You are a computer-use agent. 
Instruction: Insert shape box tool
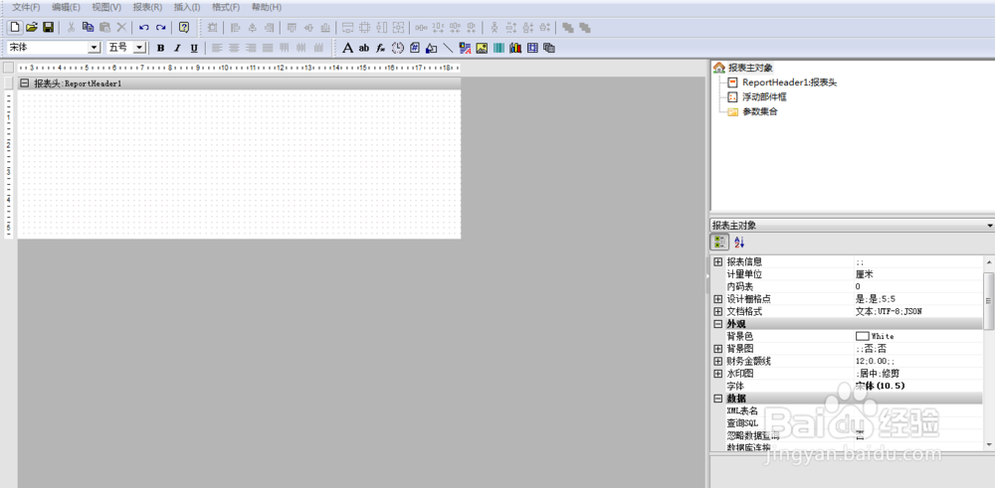coord(431,48)
